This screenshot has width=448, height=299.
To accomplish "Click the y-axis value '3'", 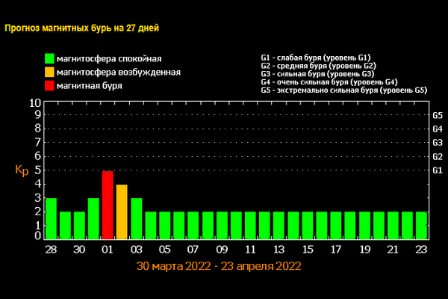I will [x=38, y=197].
